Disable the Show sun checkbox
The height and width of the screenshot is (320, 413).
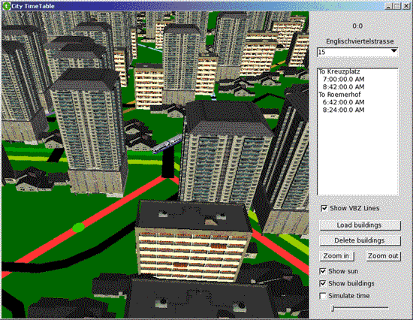323,271
